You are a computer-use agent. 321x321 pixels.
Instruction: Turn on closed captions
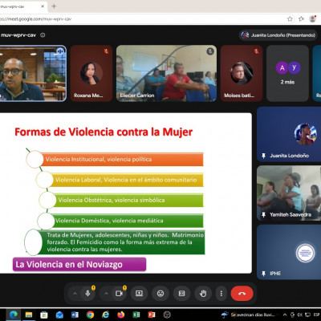pyautogui.click(x=181, y=294)
